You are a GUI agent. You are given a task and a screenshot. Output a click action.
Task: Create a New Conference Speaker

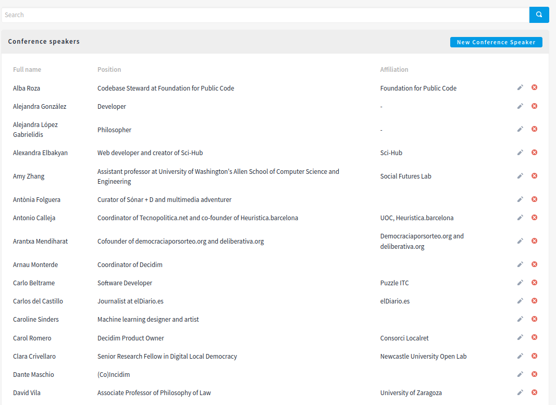496,42
